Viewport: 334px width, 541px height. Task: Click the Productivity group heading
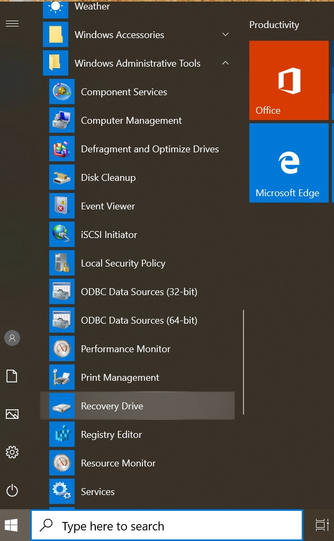(x=274, y=25)
